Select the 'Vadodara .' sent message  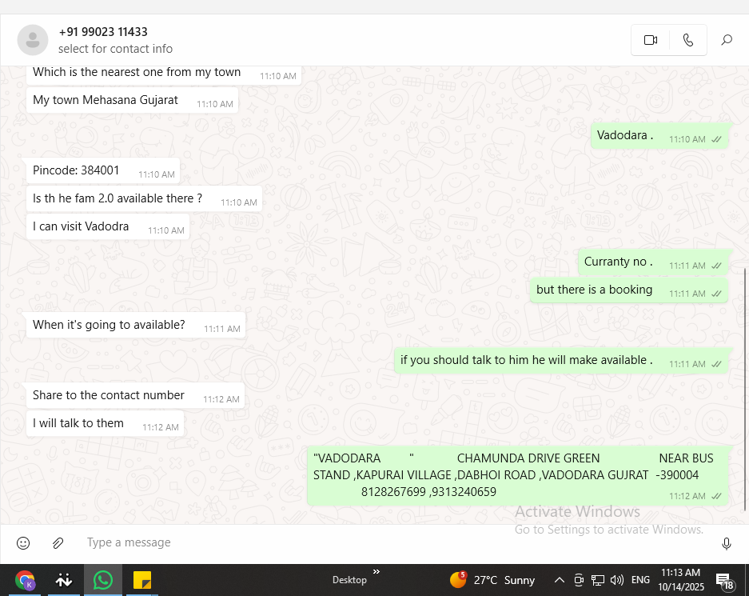(659, 136)
